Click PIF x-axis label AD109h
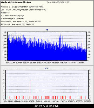This screenshot has height=108, width=94. coord(32,101)
